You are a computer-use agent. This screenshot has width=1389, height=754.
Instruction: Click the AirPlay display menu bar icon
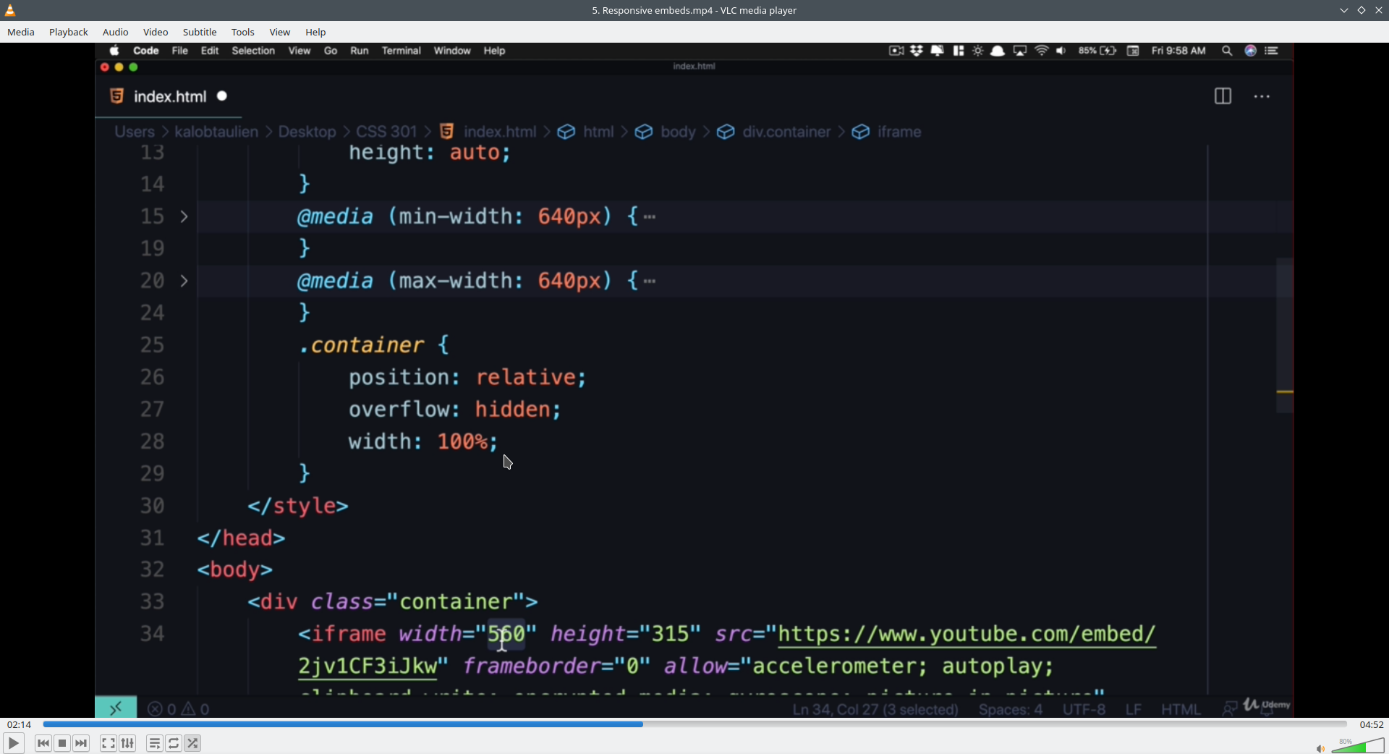(x=1020, y=51)
